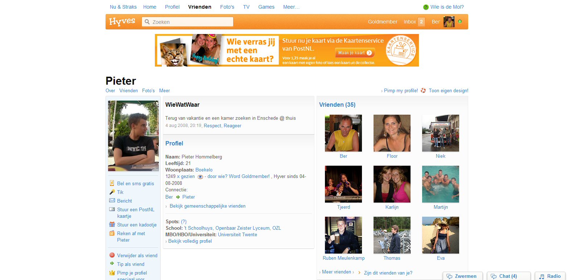Toggle the green online status indicator
Viewport: 573px width, 280px height.
pos(460,22)
